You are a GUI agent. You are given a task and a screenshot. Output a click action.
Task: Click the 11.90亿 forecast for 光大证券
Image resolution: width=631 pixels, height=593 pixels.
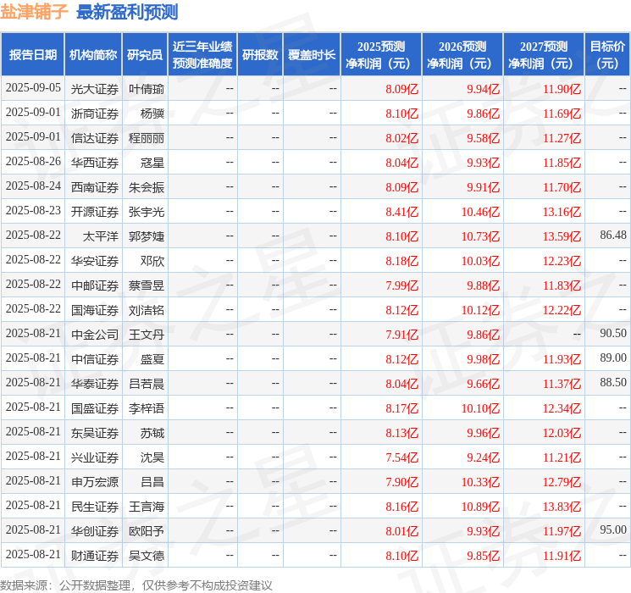pyautogui.click(x=562, y=89)
